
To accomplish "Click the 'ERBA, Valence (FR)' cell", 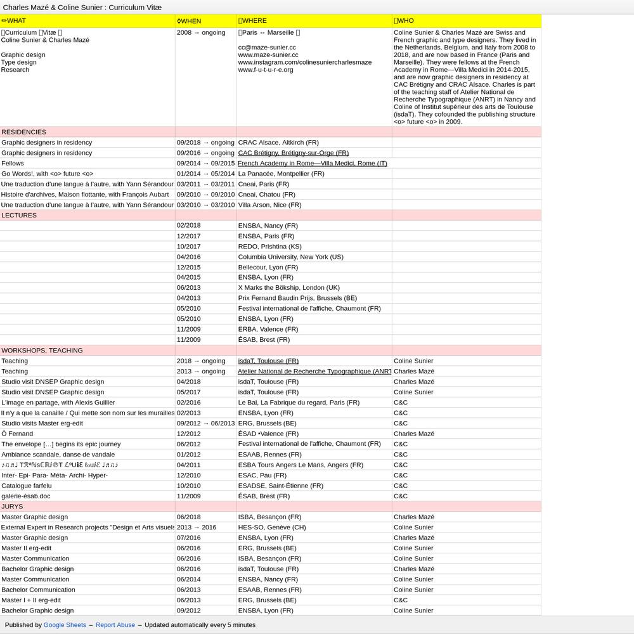I will coord(314,329).
